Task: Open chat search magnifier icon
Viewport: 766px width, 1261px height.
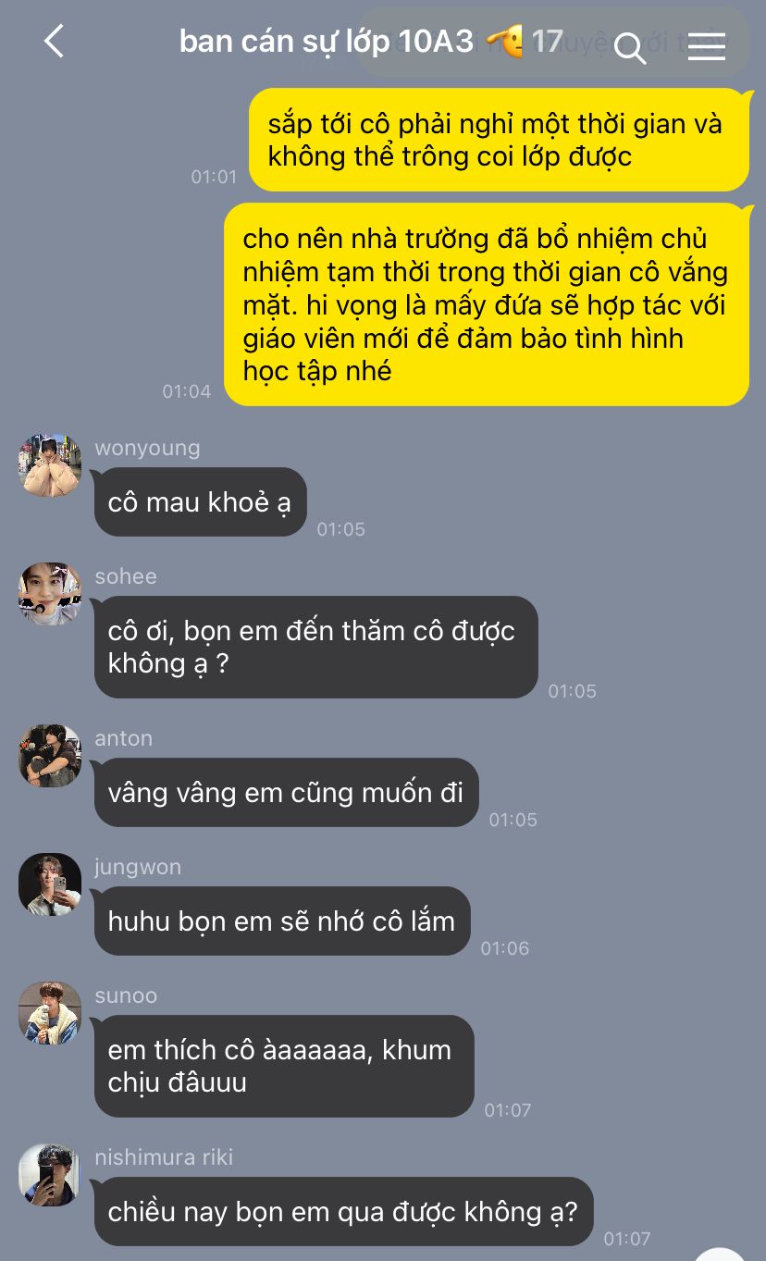Action: click(630, 46)
